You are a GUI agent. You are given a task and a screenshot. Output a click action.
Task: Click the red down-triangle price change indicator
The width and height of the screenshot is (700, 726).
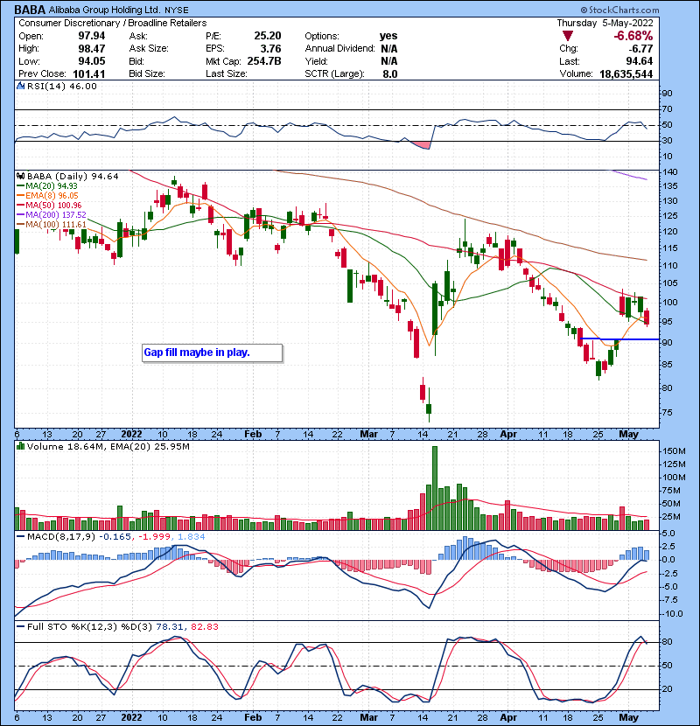point(568,36)
